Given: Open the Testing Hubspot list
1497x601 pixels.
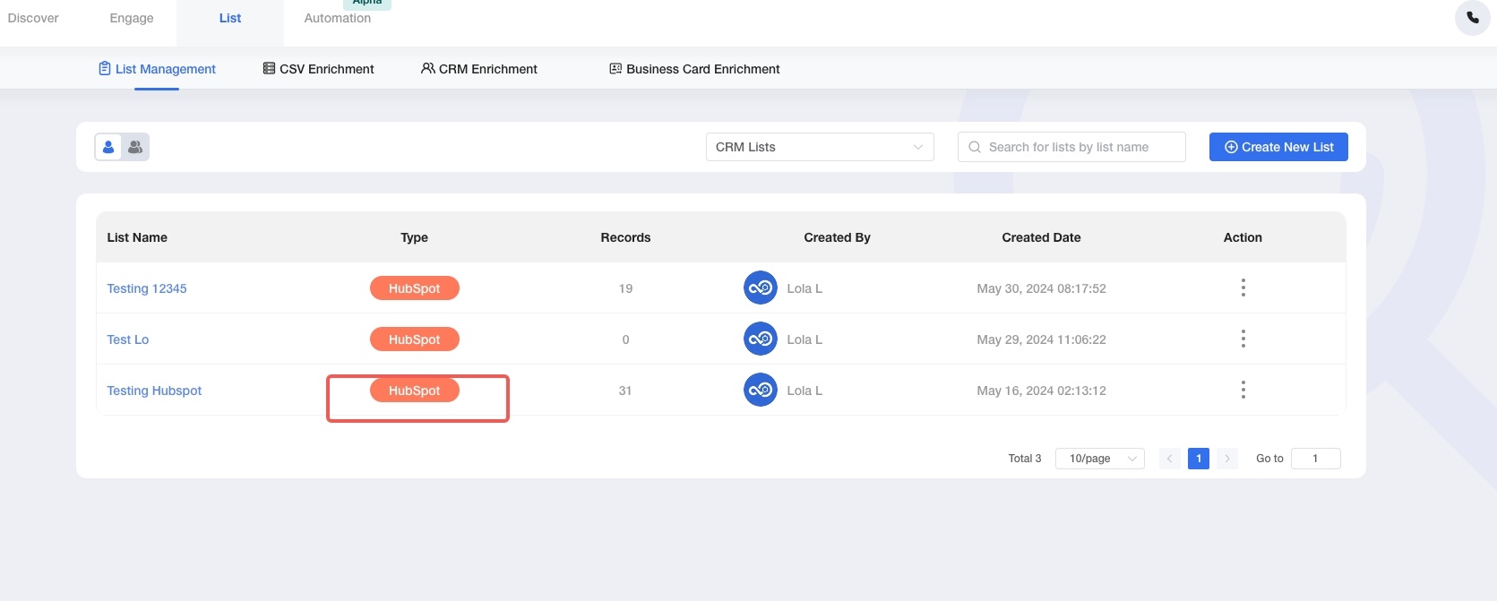Looking at the screenshot, I should click(154, 391).
